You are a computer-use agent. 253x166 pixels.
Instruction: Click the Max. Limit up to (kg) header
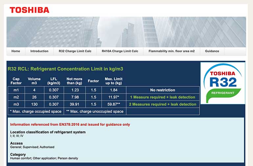pyautogui.click(x=114, y=81)
